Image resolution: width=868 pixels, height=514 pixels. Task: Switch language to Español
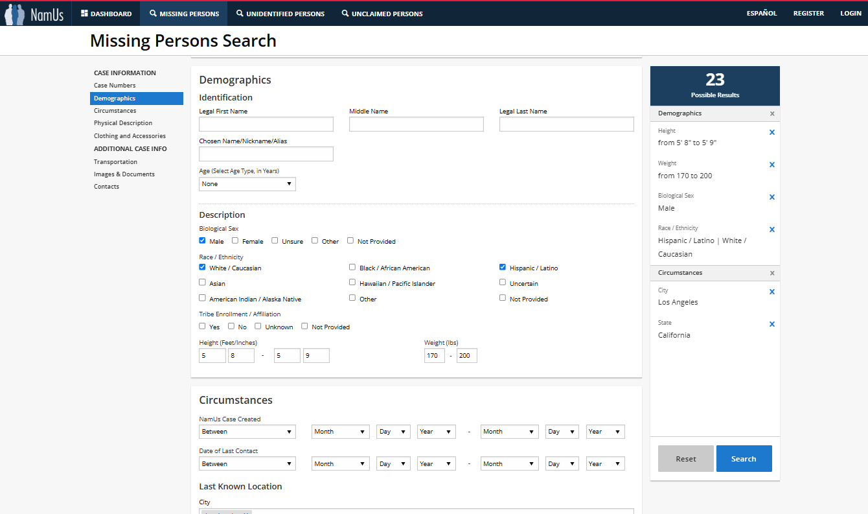[x=762, y=14]
